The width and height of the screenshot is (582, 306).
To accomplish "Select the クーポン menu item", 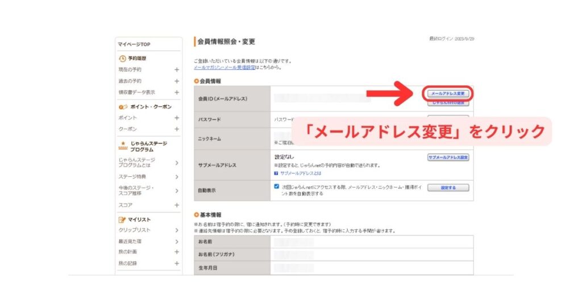I will pyautogui.click(x=128, y=129).
